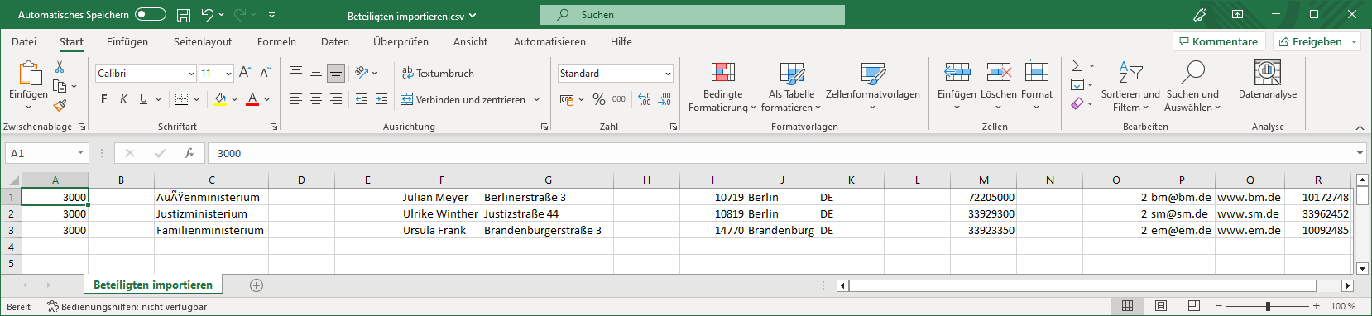Click the zoom slider handle
Viewport: 1372px width, 316px height.
click(1268, 306)
